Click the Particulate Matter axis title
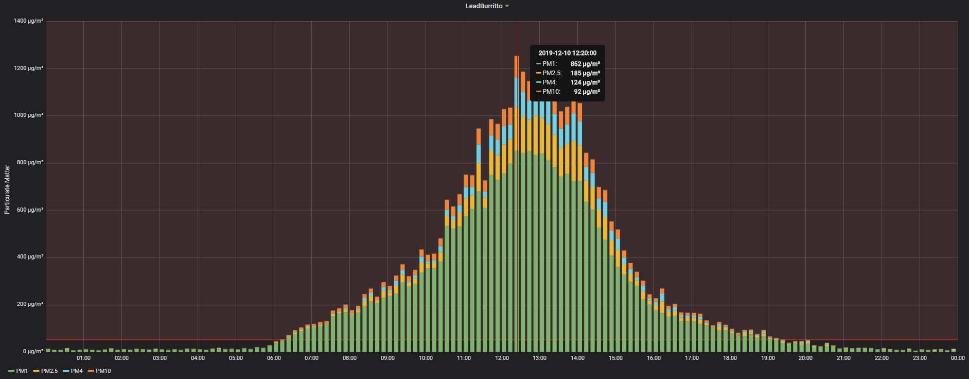Viewport: 969px width, 379px height. 7,189
